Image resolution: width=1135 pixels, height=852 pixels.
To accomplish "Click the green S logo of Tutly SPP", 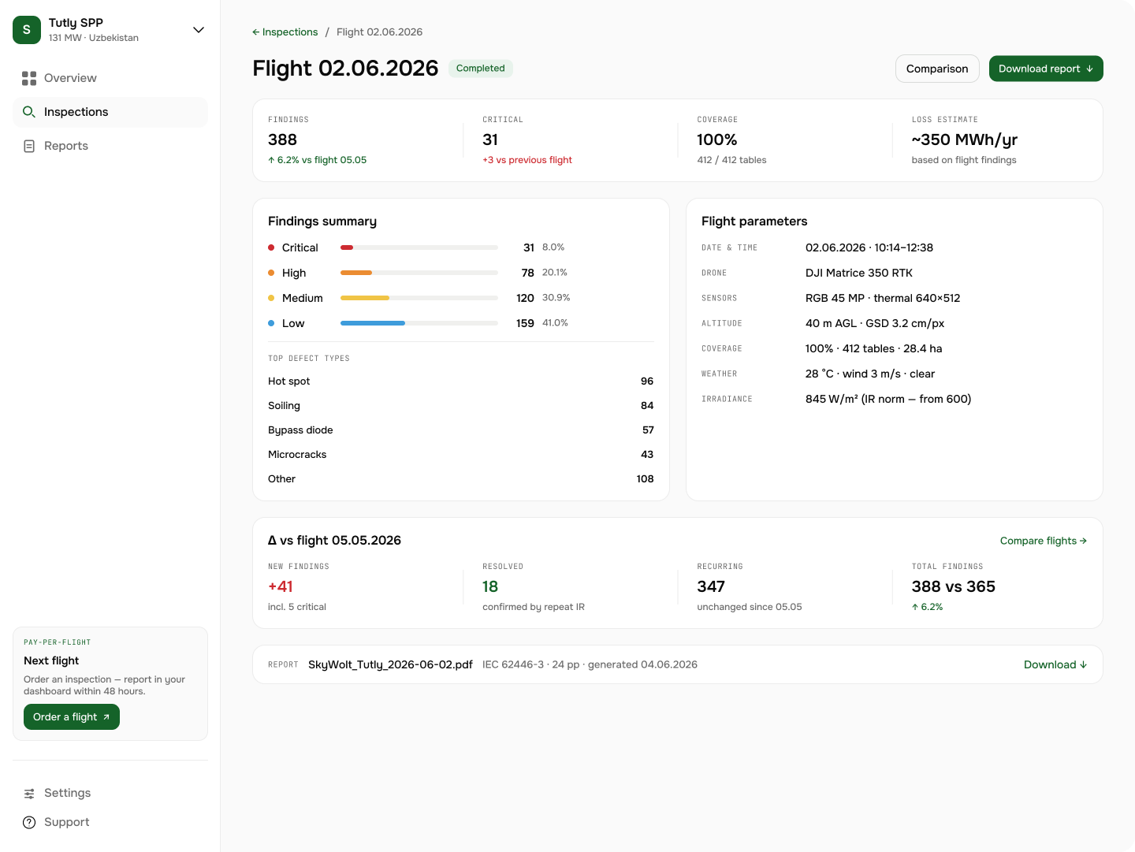I will (27, 30).
